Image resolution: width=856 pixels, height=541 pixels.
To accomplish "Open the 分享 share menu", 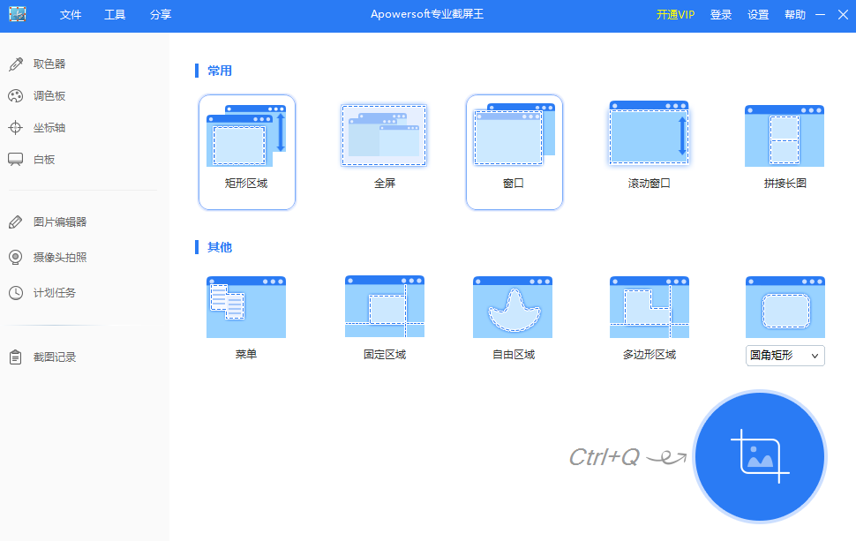I will click(x=160, y=14).
